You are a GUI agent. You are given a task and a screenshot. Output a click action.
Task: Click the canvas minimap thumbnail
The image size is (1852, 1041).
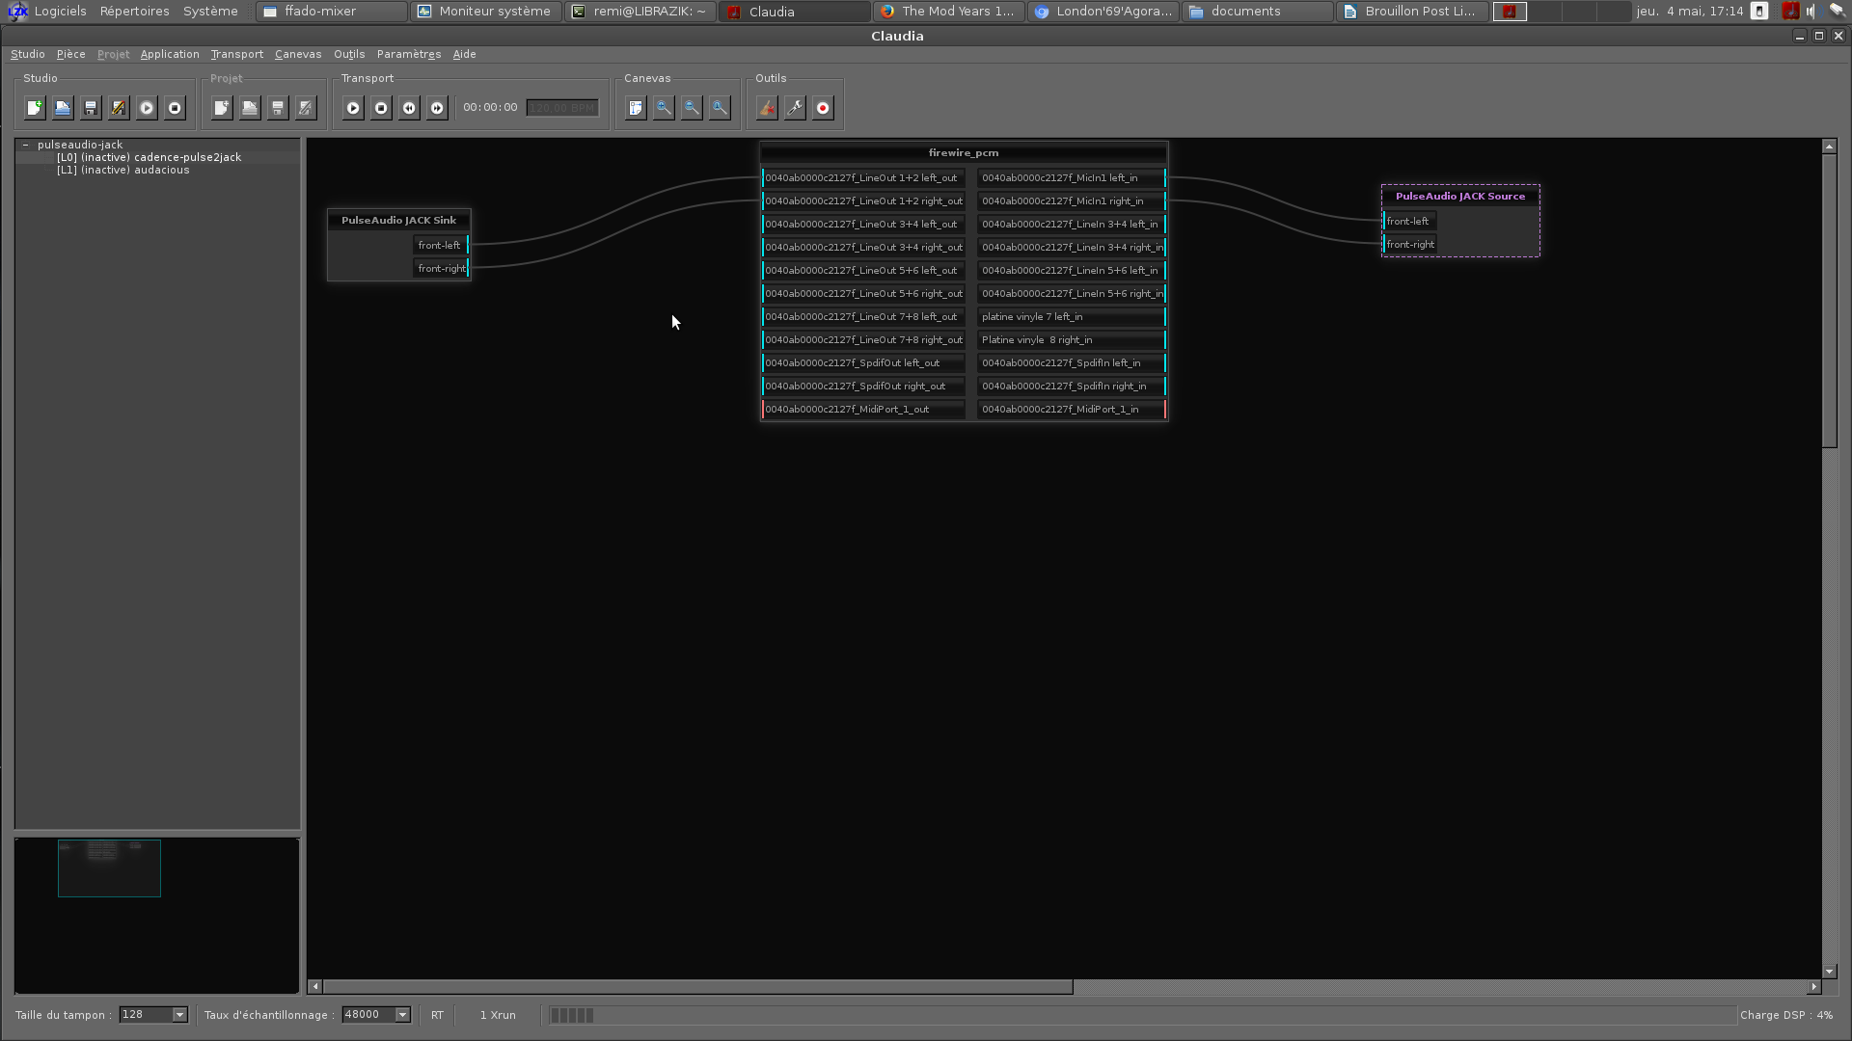click(x=109, y=868)
